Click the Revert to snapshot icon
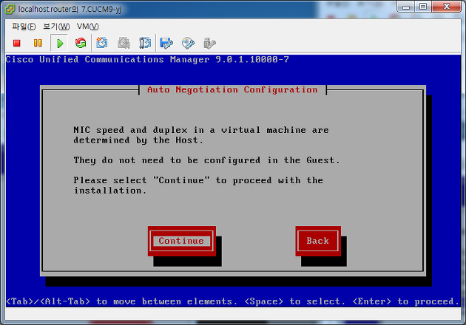Screen dimensions: 466x325 [124, 43]
